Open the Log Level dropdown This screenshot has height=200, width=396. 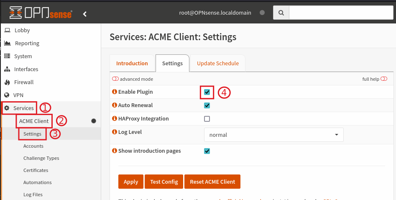click(274, 135)
